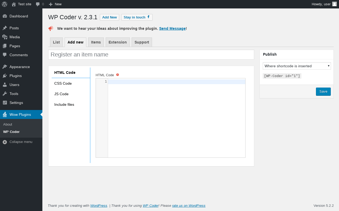The width and height of the screenshot is (339, 211).
Task: Open the Tools menu item
Action: click(21, 94)
